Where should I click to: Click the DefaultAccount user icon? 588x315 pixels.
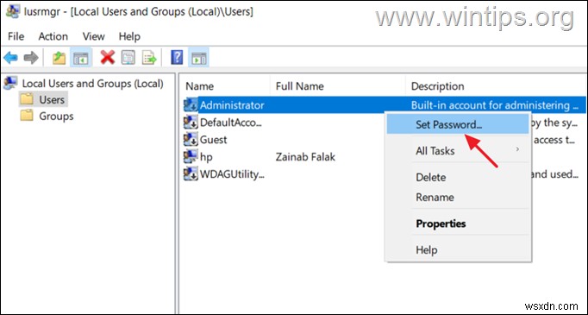(x=191, y=123)
